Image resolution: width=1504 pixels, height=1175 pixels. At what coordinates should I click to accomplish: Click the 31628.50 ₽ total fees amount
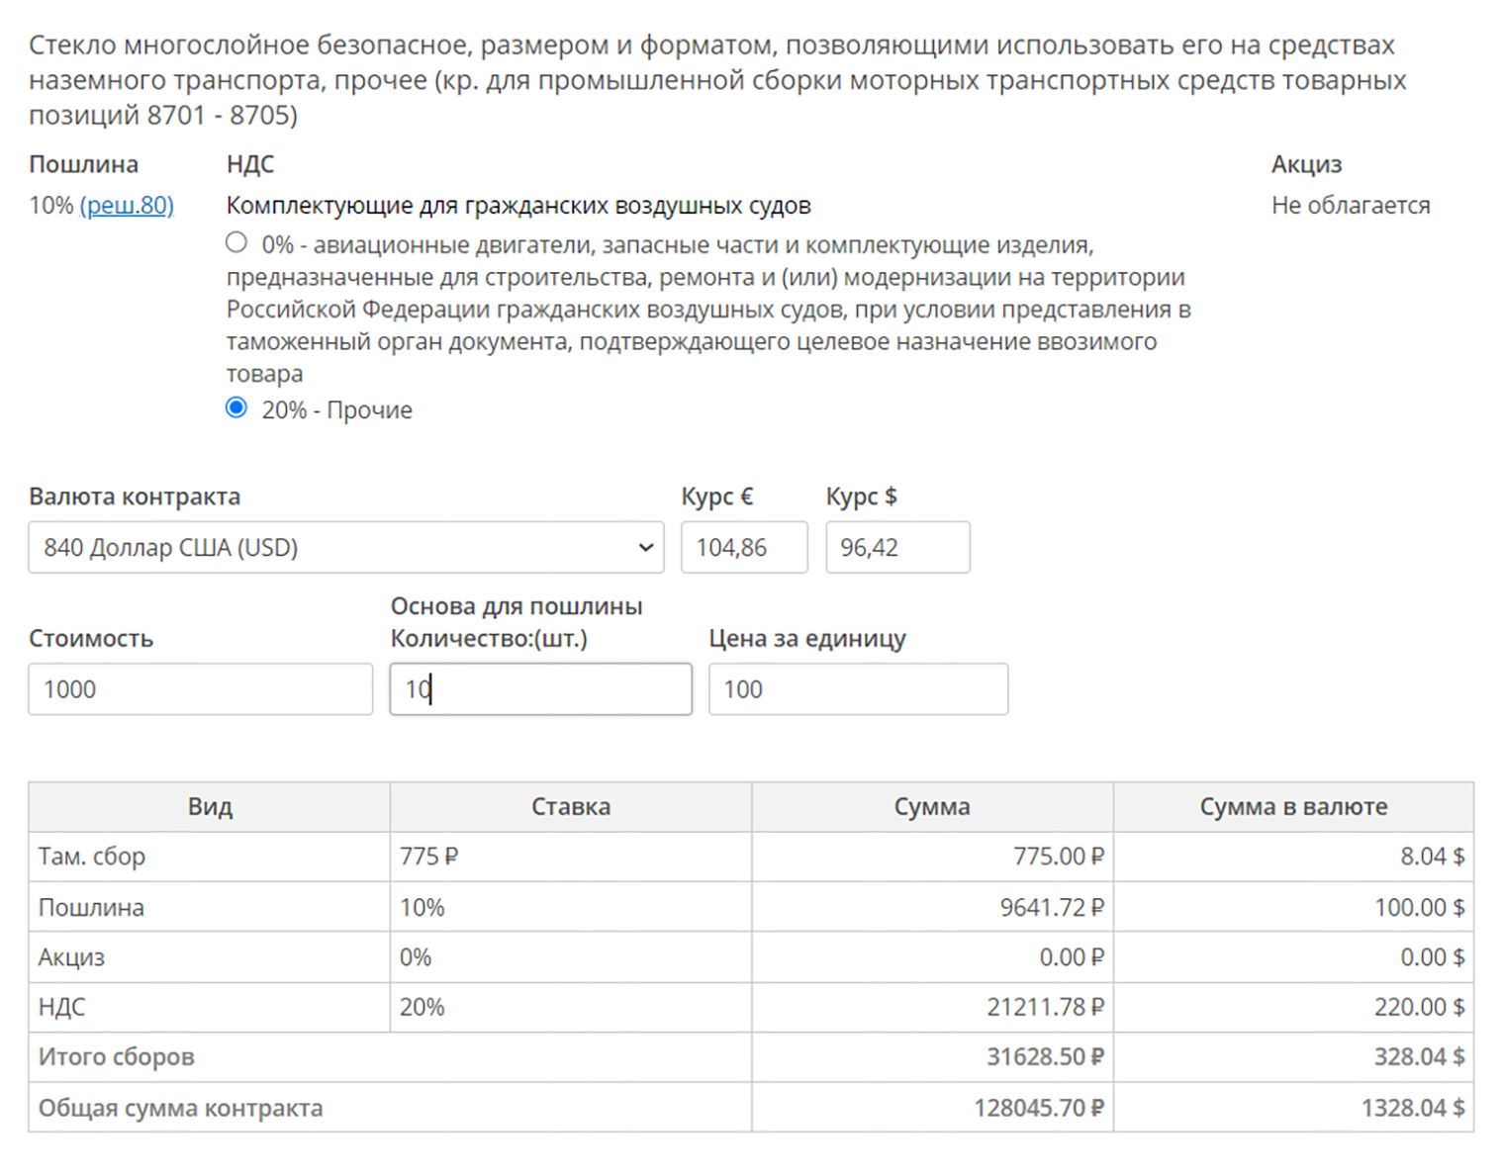pos(1045,1057)
